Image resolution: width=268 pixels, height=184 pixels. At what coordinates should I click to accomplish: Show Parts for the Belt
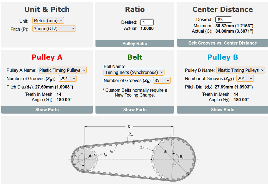pyautogui.click(x=135, y=110)
